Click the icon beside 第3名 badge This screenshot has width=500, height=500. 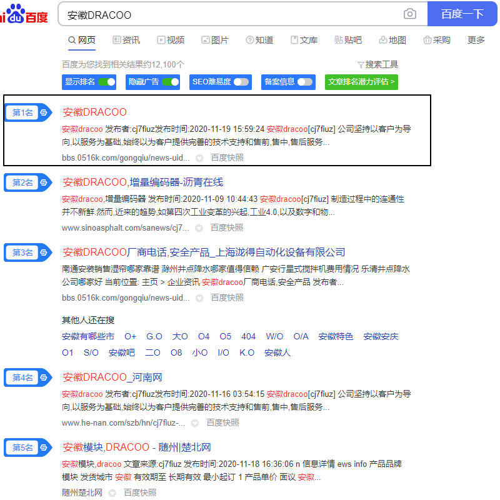click(44, 253)
